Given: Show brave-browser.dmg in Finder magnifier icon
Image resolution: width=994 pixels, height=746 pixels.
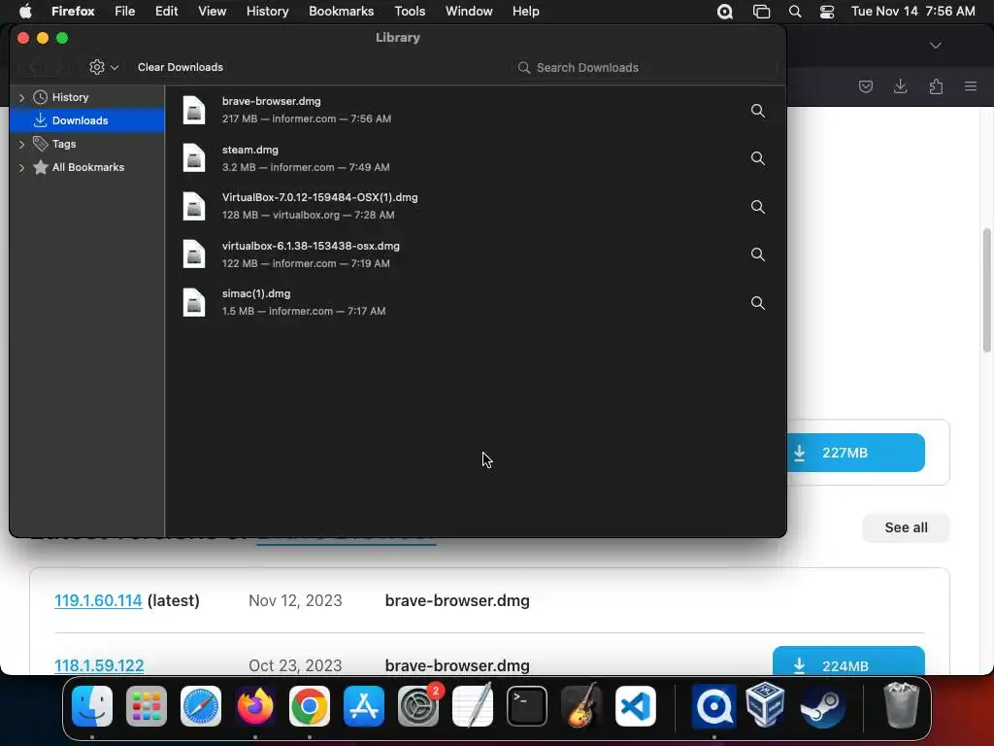Looking at the screenshot, I should tap(757, 111).
